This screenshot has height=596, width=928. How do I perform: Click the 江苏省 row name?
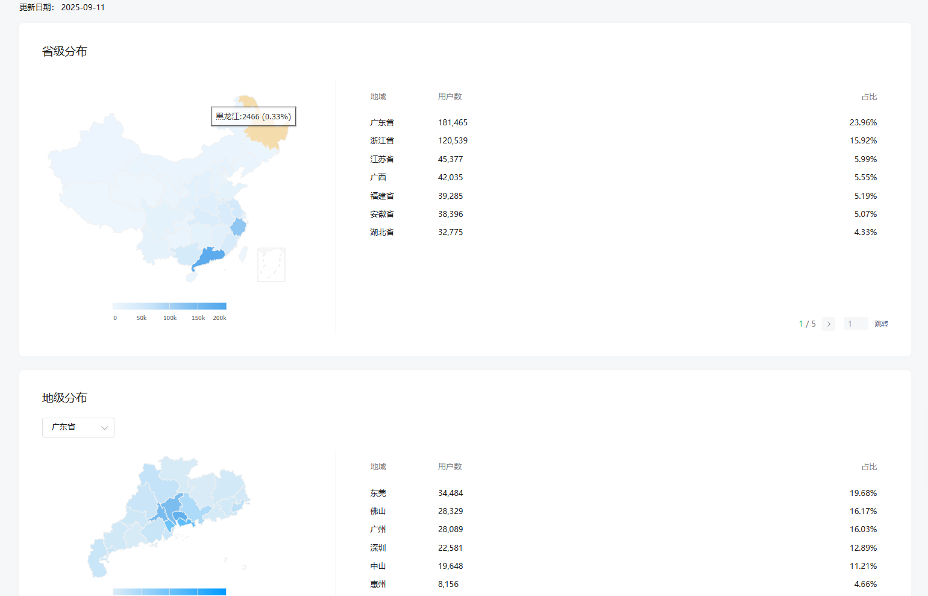tap(382, 159)
